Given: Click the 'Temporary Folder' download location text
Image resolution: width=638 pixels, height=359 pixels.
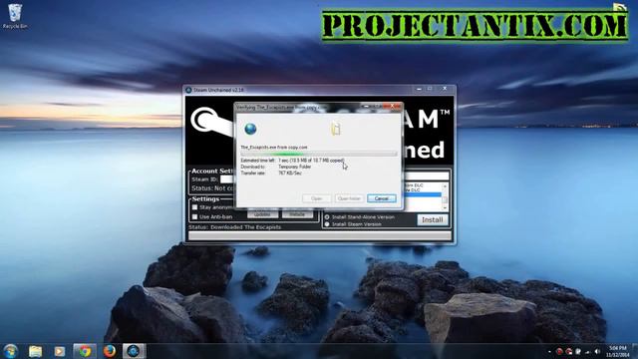Looking at the screenshot, I should click(295, 167).
